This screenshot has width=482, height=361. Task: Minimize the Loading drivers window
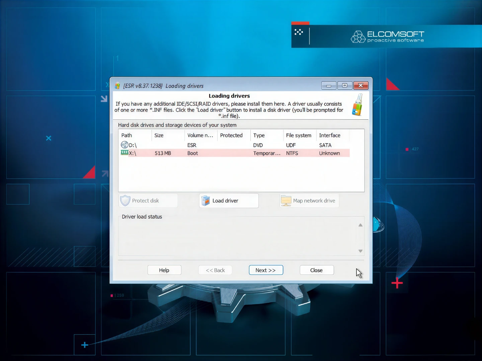pyautogui.click(x=329, y=86)
